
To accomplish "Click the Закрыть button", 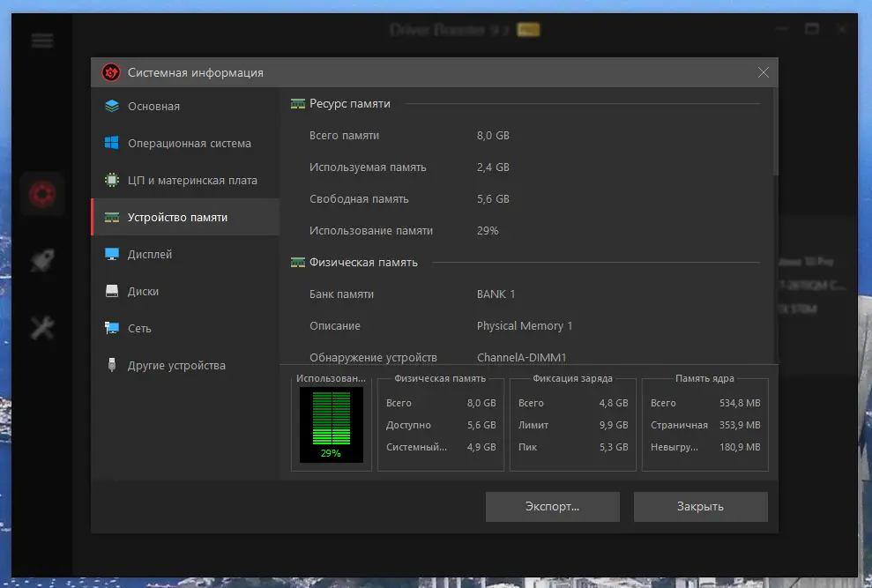I will [701, 507].
